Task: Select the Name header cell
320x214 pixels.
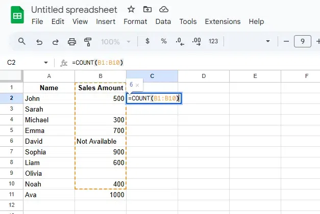Action: pos(49,88)
